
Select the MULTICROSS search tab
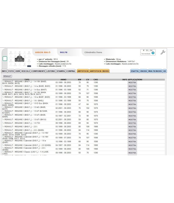pos(155,71)
